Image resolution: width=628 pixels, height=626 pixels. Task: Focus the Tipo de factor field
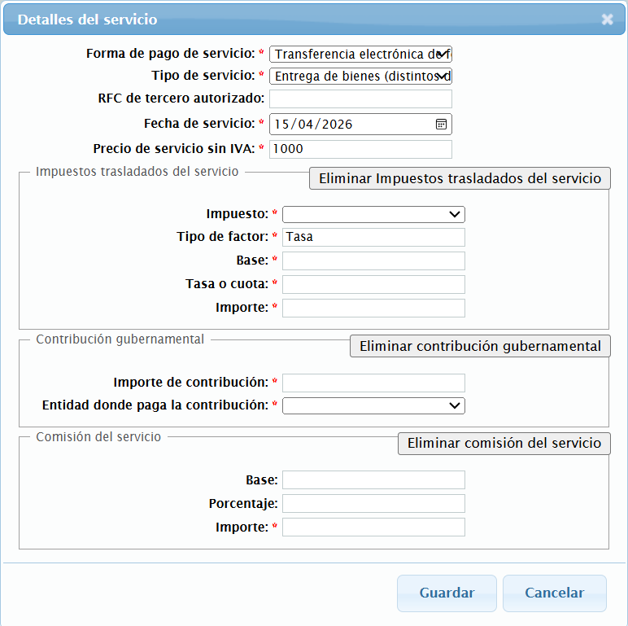click(373, 237)
